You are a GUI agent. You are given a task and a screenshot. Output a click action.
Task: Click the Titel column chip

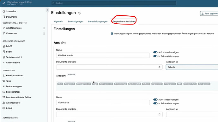[x=60, y=84]
